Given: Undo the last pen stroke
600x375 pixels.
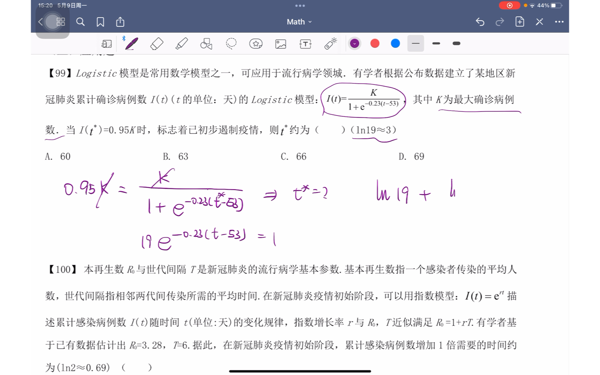Looking at the screenshot, I should tap(480, 22).
